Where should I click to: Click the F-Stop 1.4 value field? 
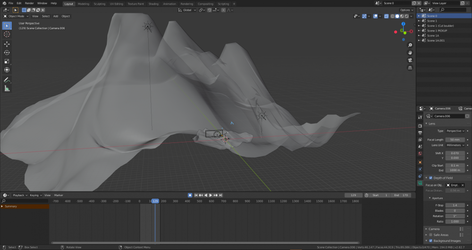click(x=455, y=205)
